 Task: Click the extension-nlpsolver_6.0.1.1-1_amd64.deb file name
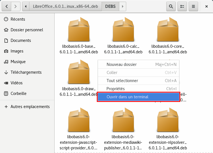(x=168, y=142)
